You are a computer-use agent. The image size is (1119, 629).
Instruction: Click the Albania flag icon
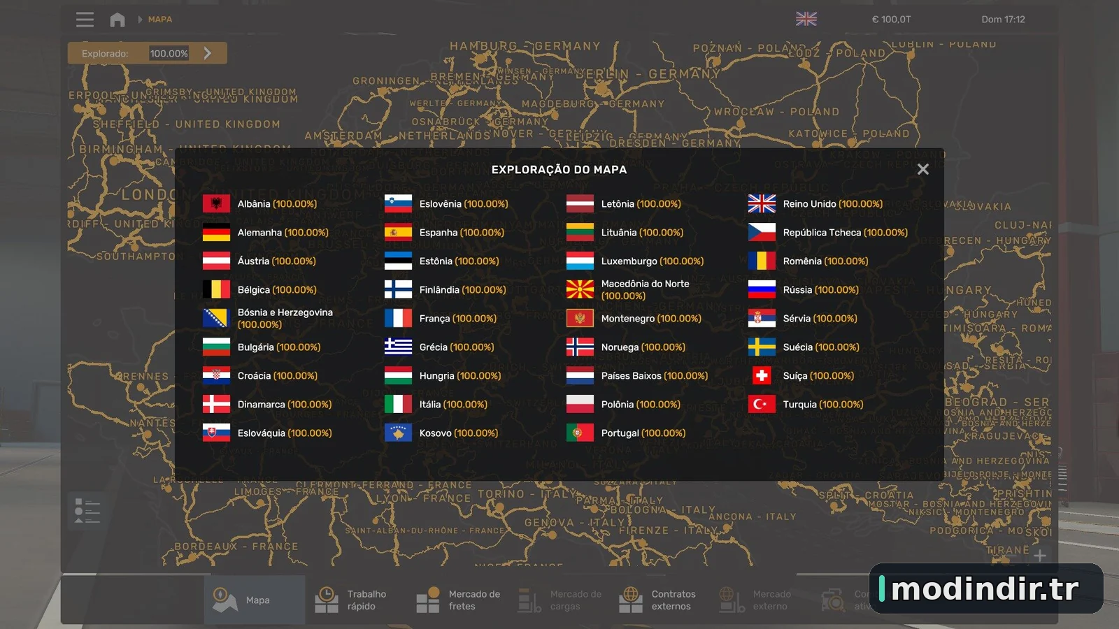[x=216, y=203]
